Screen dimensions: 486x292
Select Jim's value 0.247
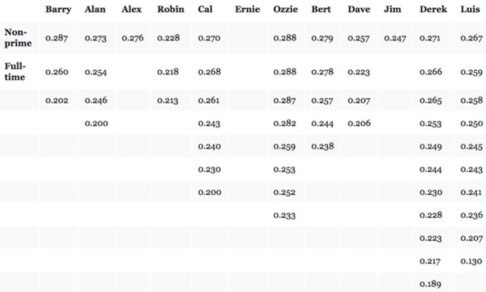(x=395, y=38)
